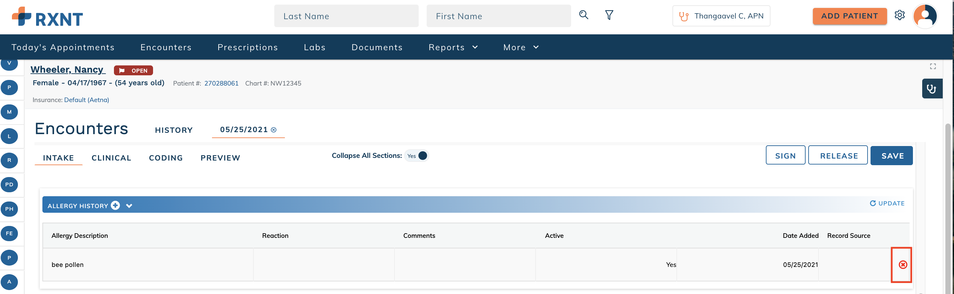This screenshot has height=294, width=954.
Task: Open patient number 270288061 link
Action: [x=222, y=84]
